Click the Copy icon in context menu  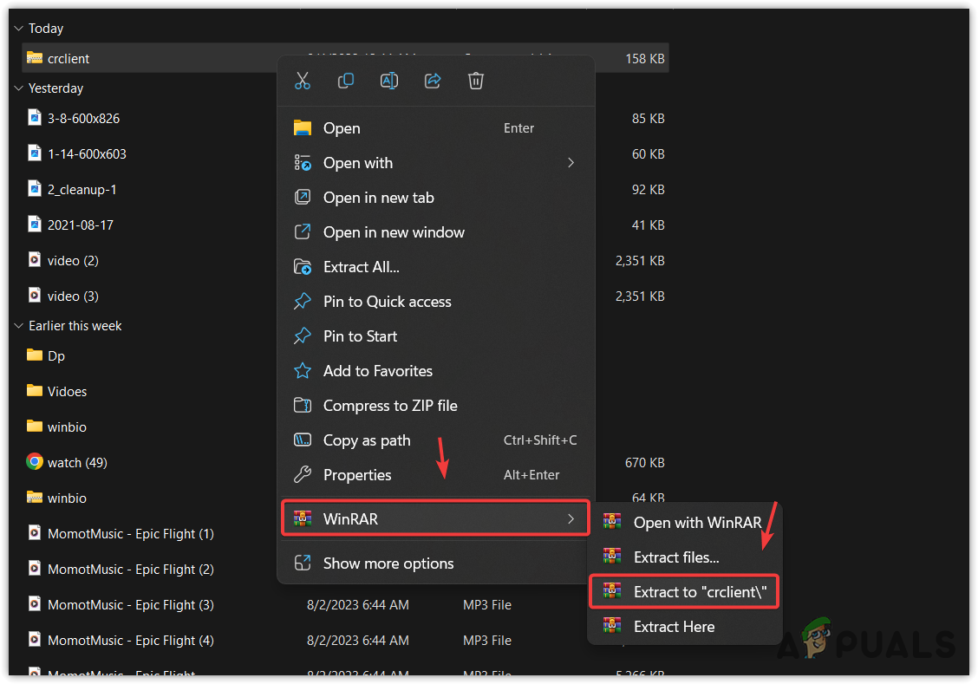346,81
